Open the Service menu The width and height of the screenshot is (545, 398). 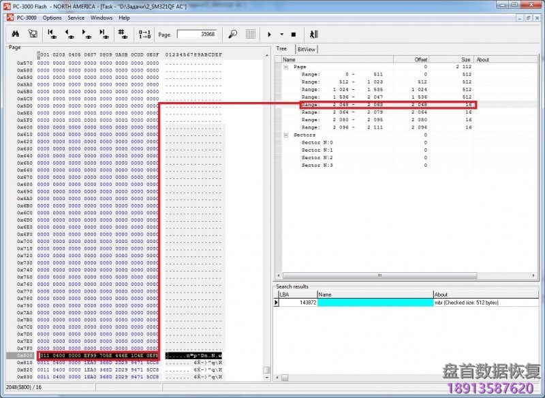tap(76, 18)
